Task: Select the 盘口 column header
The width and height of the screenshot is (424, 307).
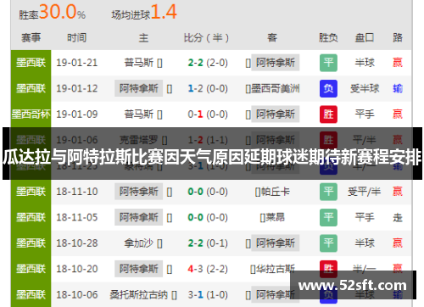Action: pos(365,37)
